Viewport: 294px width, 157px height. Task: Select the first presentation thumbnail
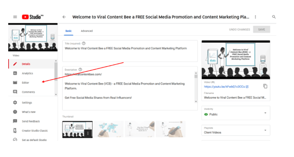pos(77,129)
